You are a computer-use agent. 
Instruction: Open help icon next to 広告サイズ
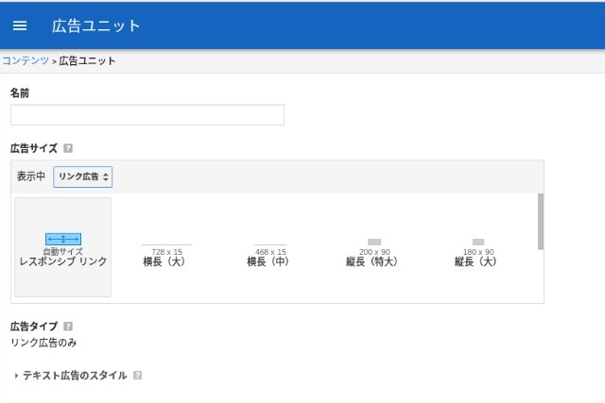(x=68, y=148)
